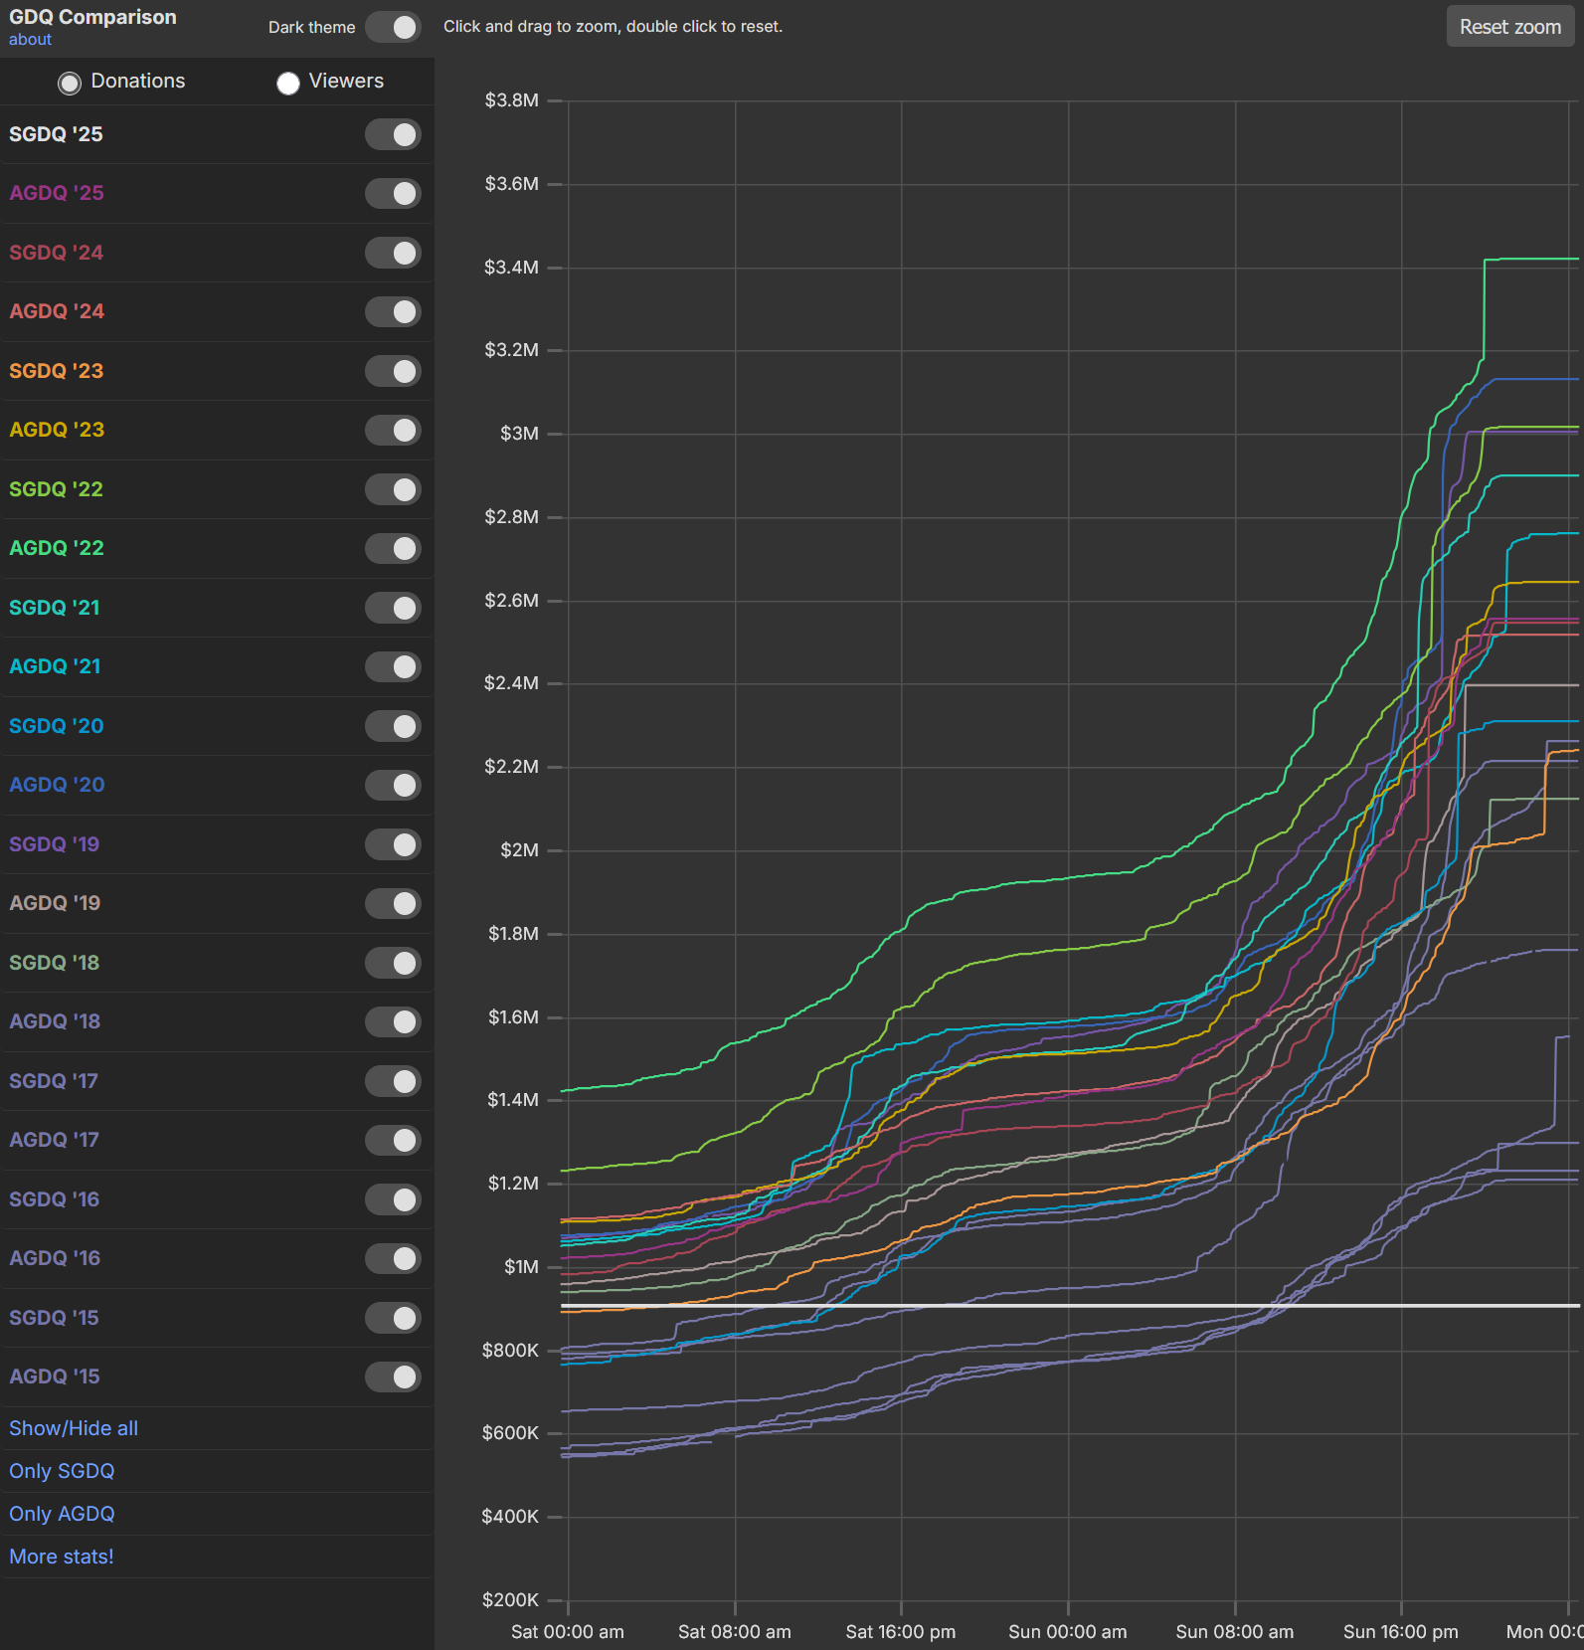1584x1650 pixels.
Task: Toggle SGDQ '19 series visibility
Action: pyautogui.click(x=393, y=844)
